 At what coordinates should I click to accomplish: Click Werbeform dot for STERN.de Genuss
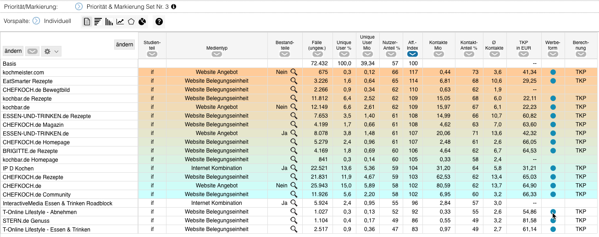click(x=553, y=220)
